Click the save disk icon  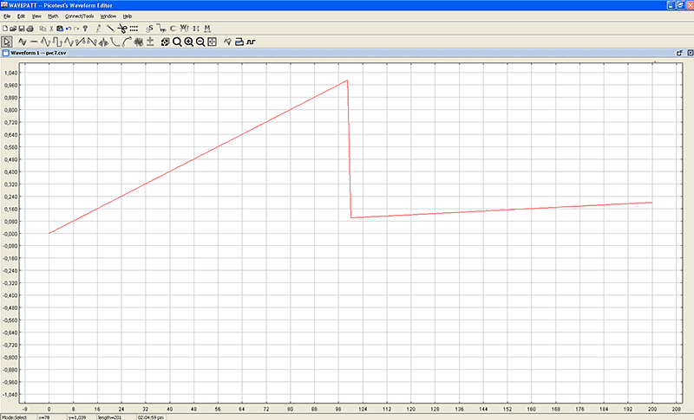tap(23, 29)
